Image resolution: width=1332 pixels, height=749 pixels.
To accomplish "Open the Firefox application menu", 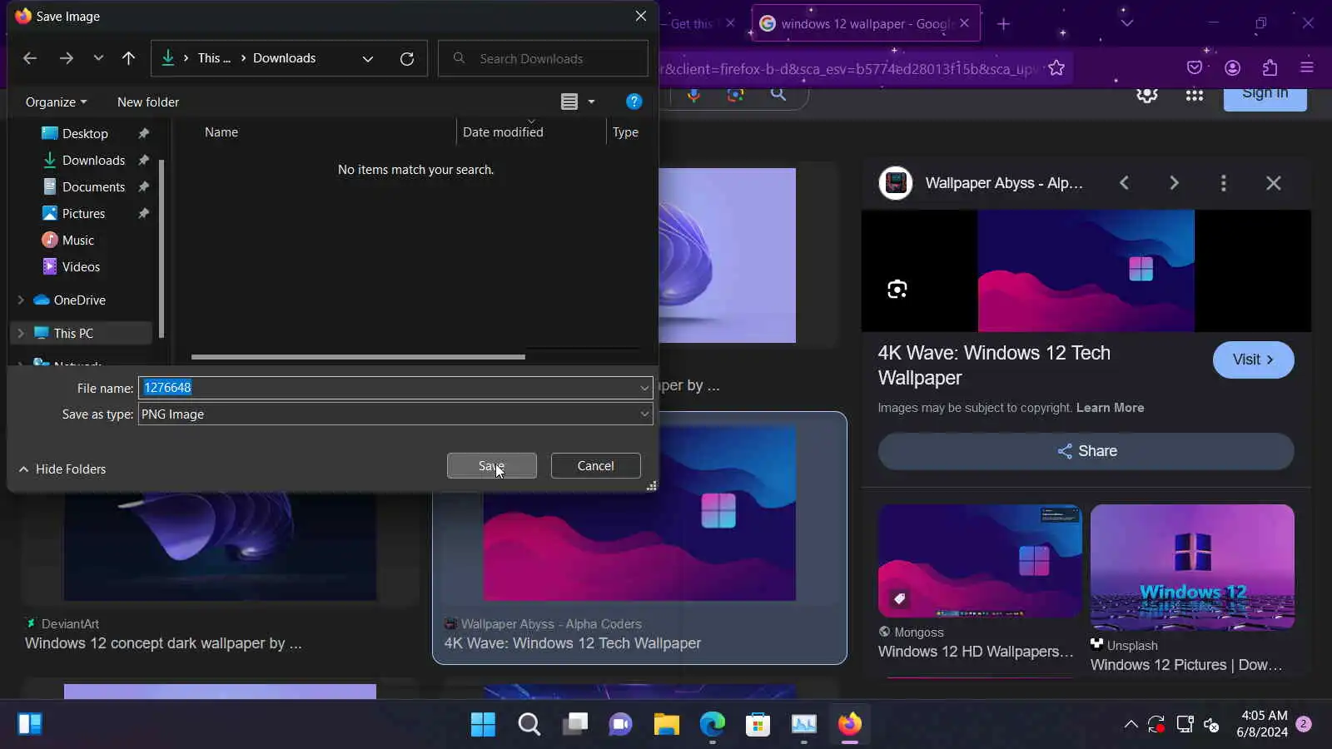I will (1307, 68).
